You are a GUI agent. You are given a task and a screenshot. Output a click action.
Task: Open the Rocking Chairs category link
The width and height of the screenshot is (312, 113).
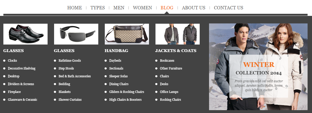pyautogui.click(x=170, y=100)
